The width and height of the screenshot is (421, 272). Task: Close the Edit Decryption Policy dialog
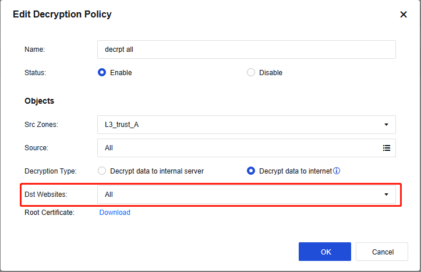coord(403,15)
